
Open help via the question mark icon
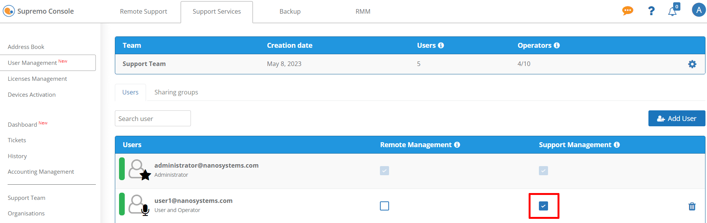click(651, 11)
